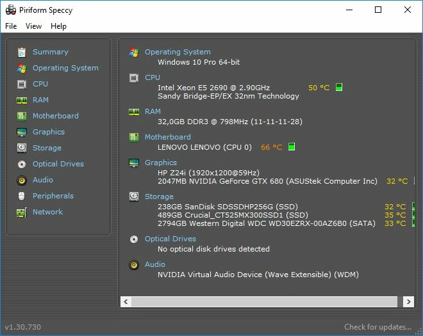Select Optical Drives in the sidebar
423x336 pixels.
coord(58,164)
